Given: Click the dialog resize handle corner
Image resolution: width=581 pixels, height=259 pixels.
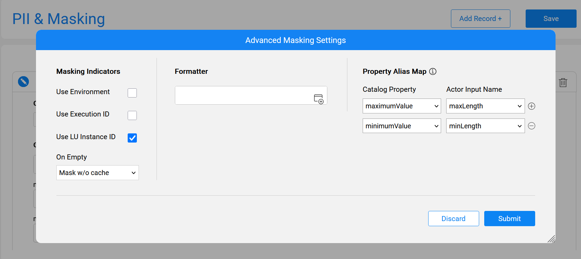Looking at the screenshot, I should (551, 239).
